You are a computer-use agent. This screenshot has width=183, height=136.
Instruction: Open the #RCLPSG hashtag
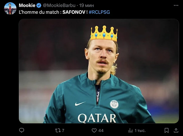coord(99,12)
